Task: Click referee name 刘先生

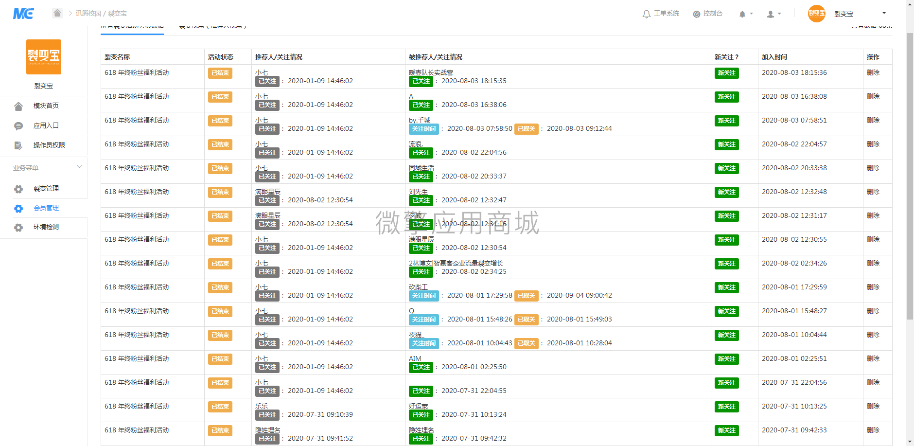Action: [419, 192]
